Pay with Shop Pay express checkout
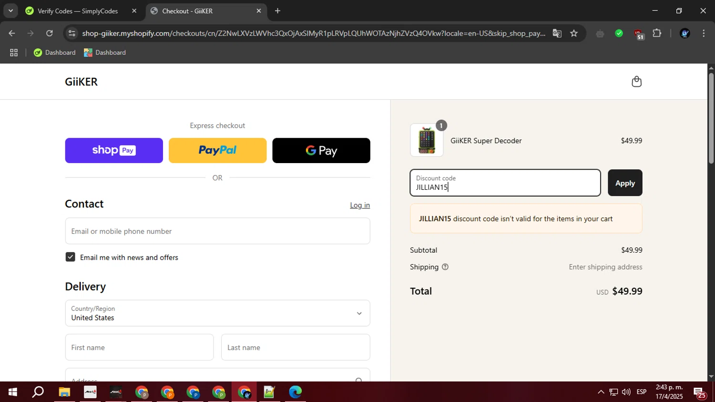Viewport: 715px width, 402px height. [114, 150]
